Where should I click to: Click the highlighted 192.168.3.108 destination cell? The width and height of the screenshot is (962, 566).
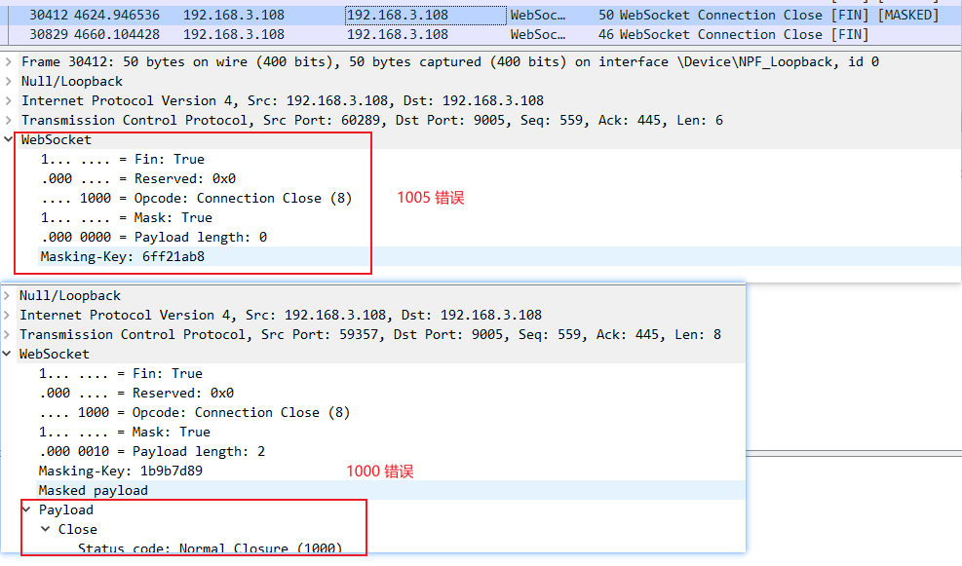coord(424,15)
